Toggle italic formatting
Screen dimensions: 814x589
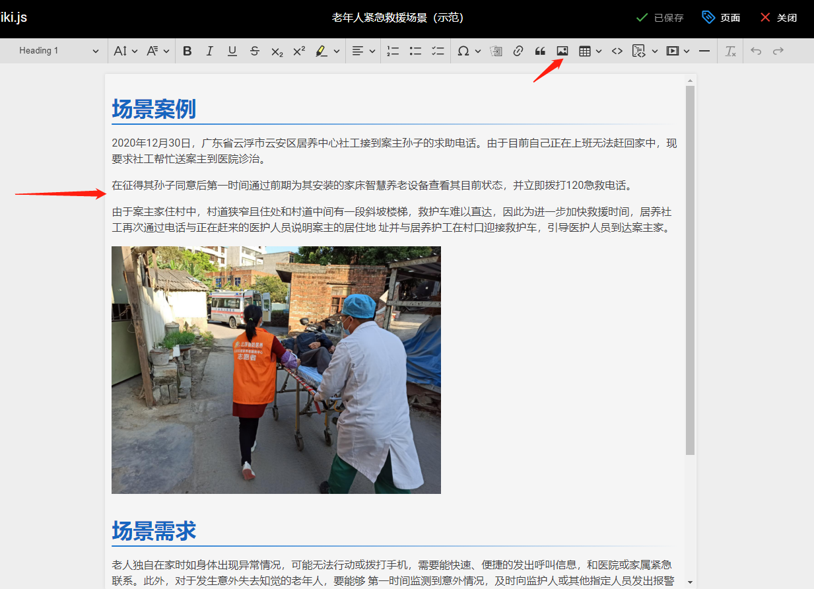click(210, 51)
